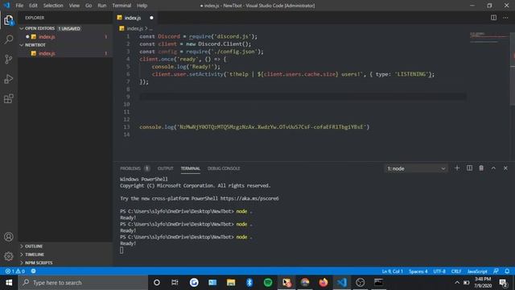515x290 pixels.
Task: Open Task View on the taskbar
Action: (175, 283)
